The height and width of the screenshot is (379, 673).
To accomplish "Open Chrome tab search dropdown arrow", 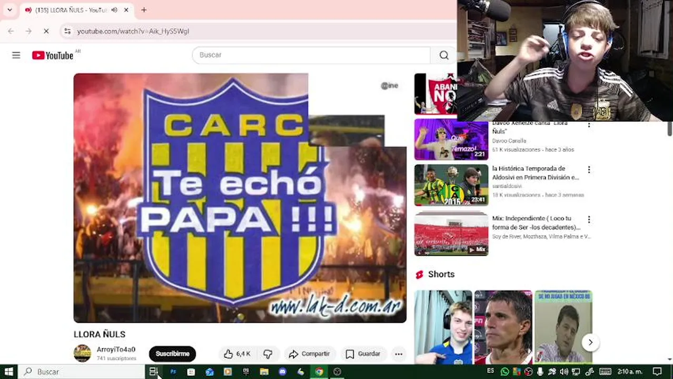I will (9, 9).
